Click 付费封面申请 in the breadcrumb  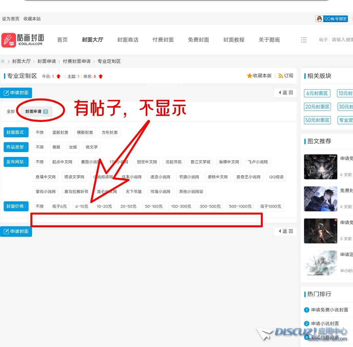point(77,61)
